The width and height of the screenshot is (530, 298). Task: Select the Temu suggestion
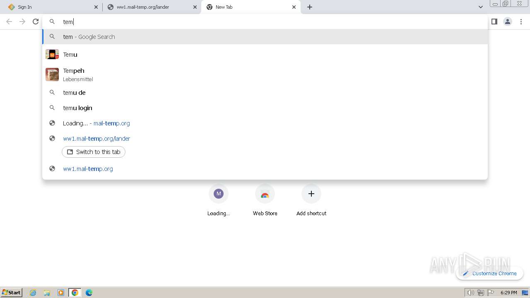pyautogui.click(x=265, y=55)
